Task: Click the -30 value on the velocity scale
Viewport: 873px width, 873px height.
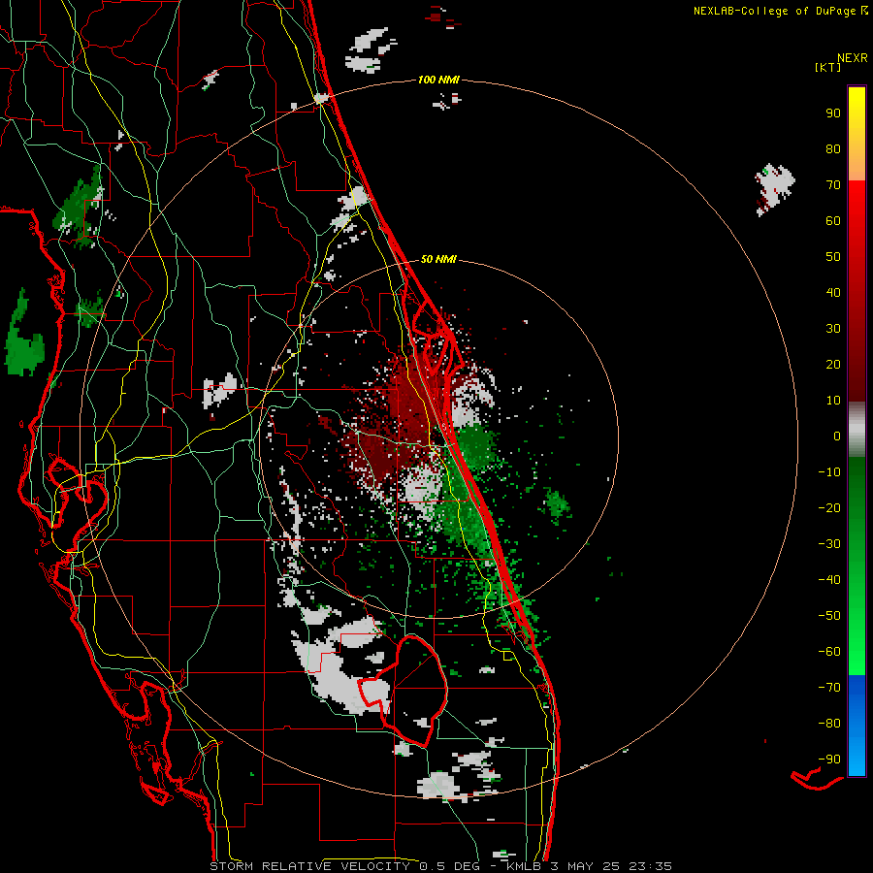Action: pyautogui.click(x=829, y=544)
